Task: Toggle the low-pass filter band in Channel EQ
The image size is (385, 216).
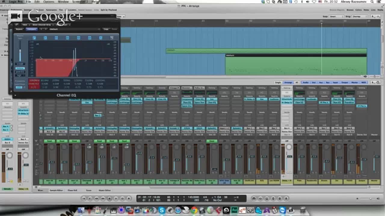Action: 112,38
